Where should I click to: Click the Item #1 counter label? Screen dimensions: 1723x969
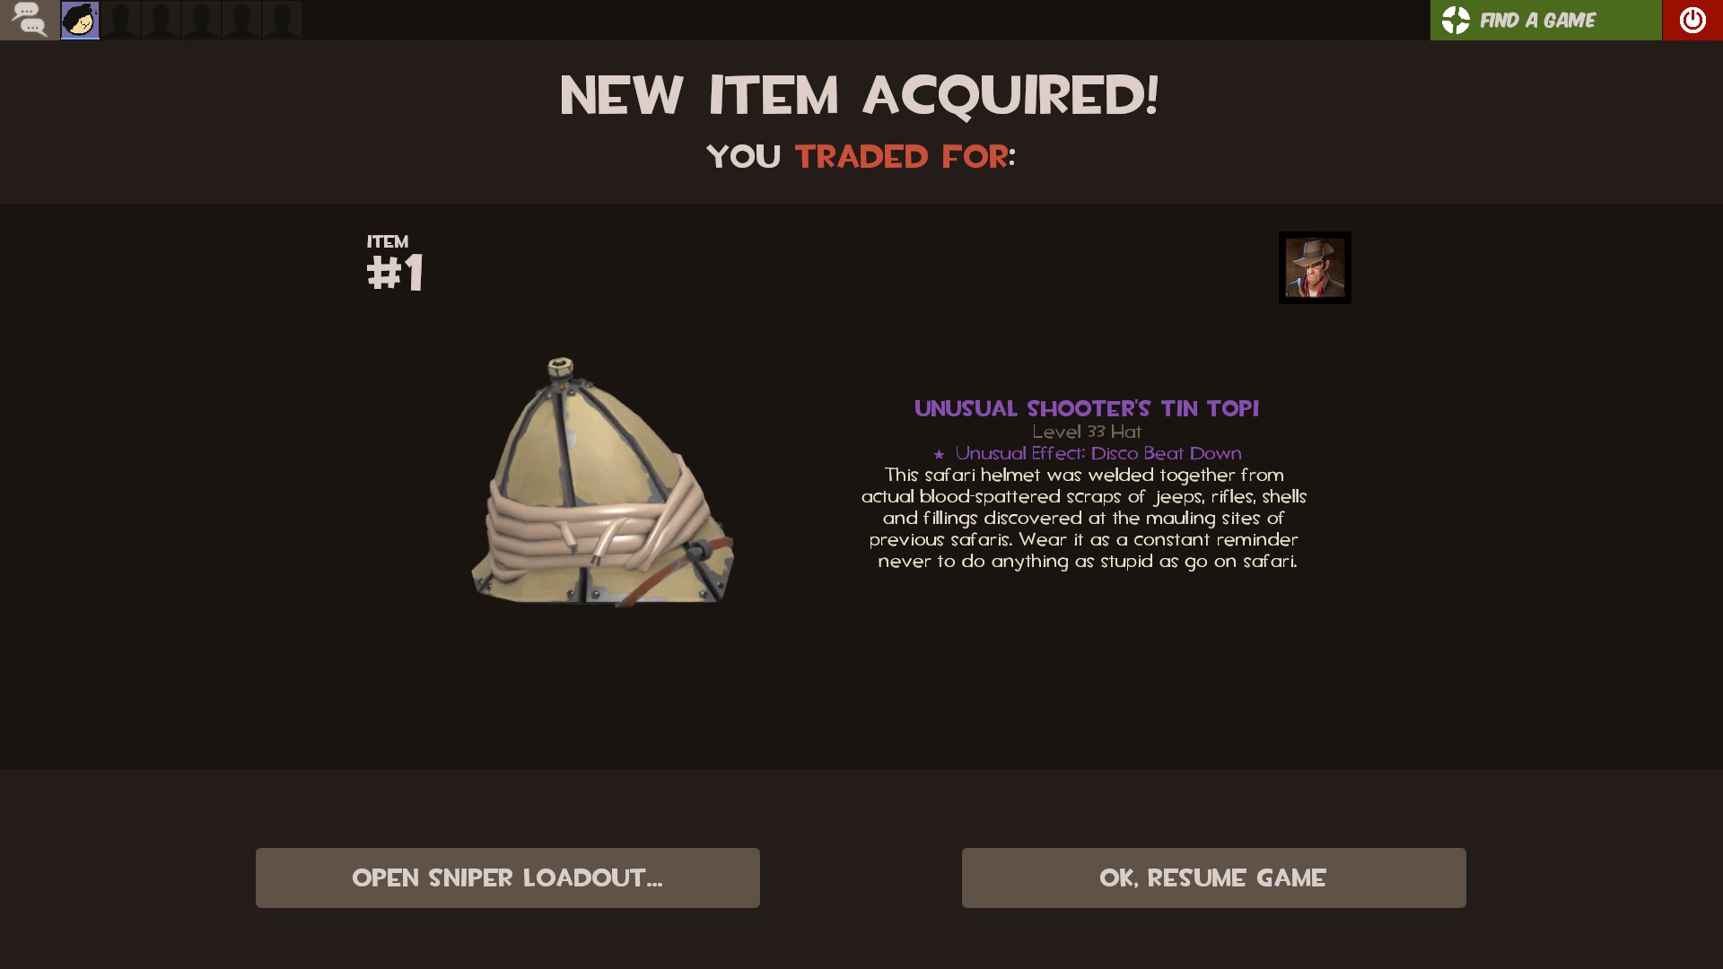(x=395, y=264)
